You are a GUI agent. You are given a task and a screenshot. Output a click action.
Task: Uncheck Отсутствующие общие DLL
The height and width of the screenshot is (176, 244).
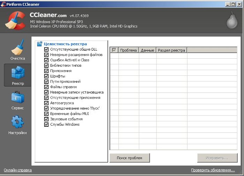click(x=46, y=50)
